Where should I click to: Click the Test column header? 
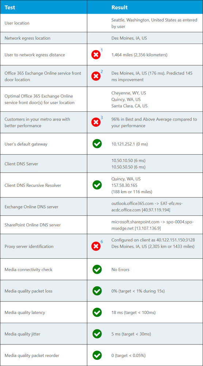coord(10,7)
